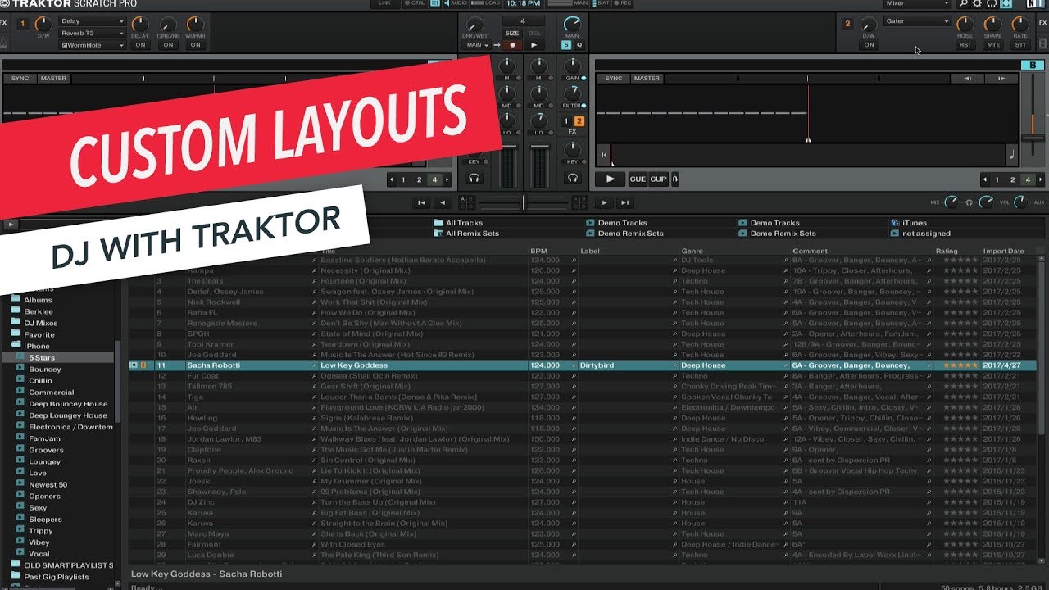Toggle the master Snap S button
Image resolution: width=1049 pixels, height=590 pixels.
[x=566, y=45]
